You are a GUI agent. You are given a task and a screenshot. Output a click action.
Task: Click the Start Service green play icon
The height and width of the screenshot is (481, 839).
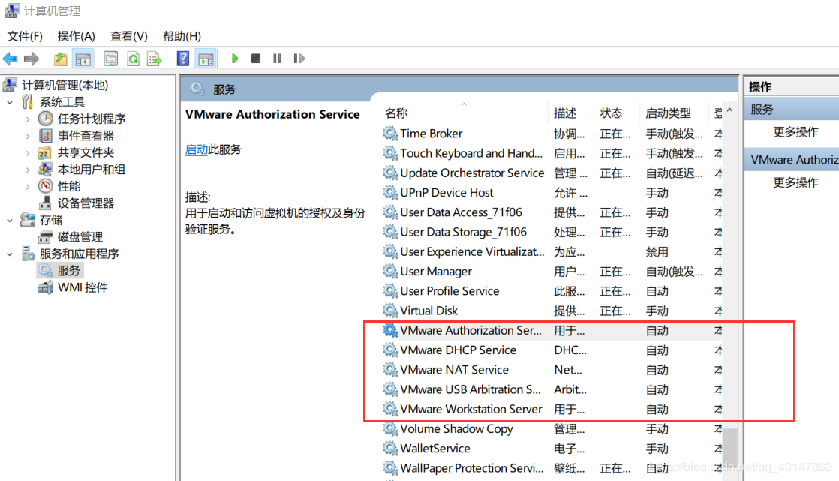235,59
